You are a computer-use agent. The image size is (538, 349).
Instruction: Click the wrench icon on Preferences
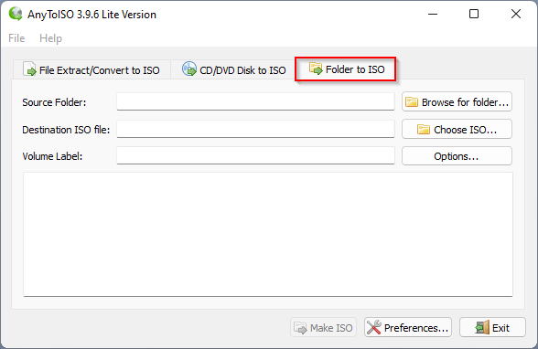[x=373, y=327]
